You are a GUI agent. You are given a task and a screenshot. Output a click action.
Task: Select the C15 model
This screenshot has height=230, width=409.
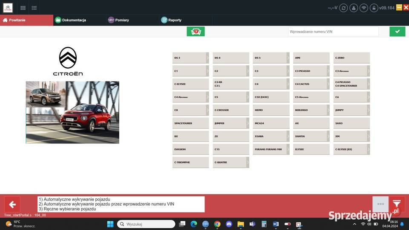click(x=231, y=149)
